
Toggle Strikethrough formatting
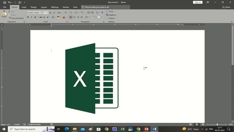(41, 17)
